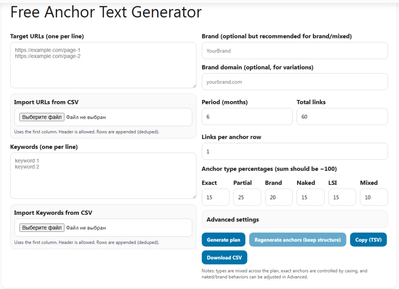This screenshot has height=289, width=399.
Task: Choose file for Import Keywords from CSV
Action: 42,228
